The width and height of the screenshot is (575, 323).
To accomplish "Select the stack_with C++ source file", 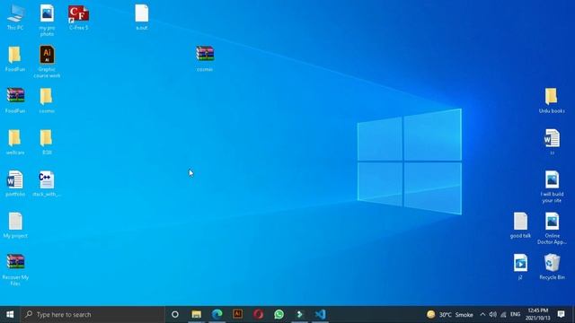I will pos(47,184).
